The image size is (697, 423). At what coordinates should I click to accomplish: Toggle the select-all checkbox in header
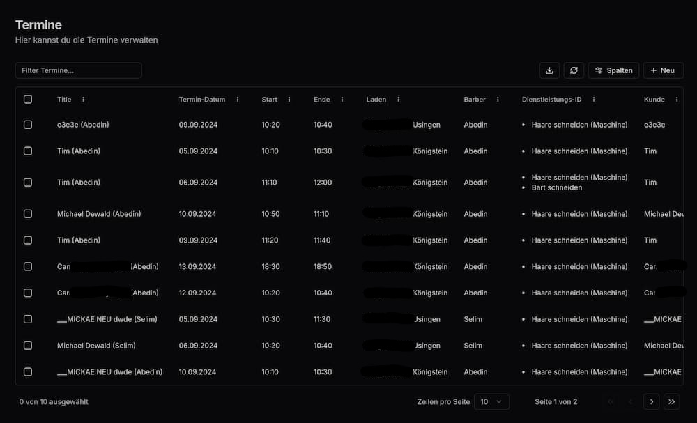(28, 100)
